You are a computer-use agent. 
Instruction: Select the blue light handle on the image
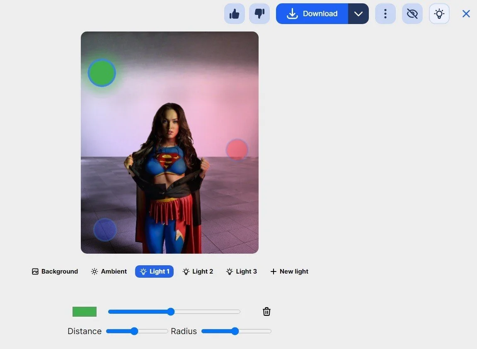point(105,230)
